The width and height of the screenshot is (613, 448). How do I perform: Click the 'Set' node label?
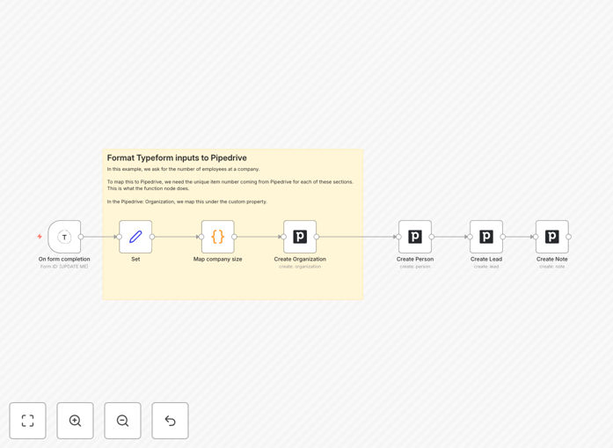click(135, 259)
